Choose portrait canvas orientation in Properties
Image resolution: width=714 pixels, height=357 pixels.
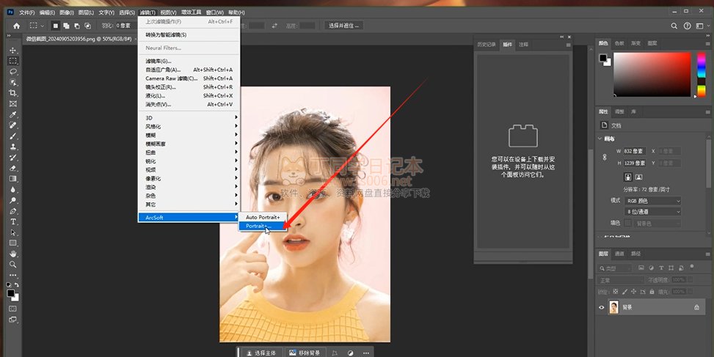[629, 177]
